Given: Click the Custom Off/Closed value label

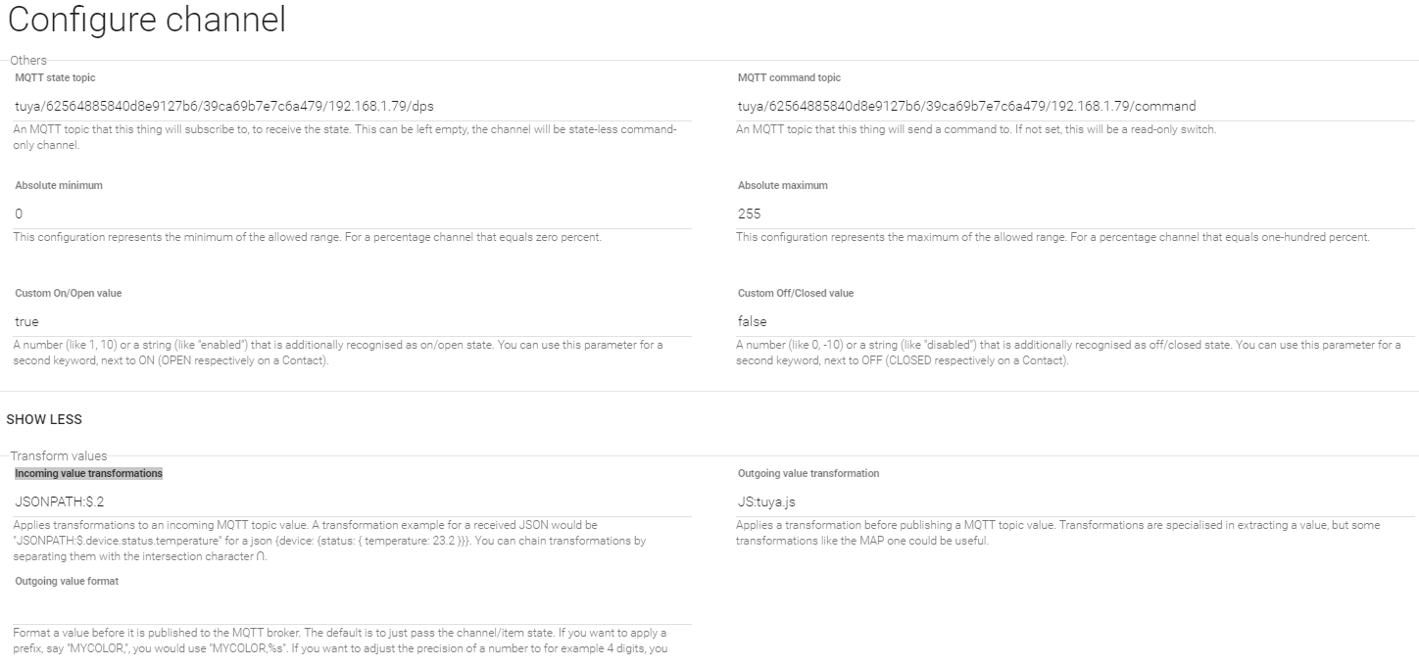Looking at the screenshot, I should coord(796,293).
